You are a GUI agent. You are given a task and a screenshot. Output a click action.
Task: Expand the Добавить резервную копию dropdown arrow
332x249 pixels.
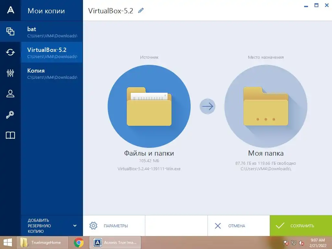click(75, 226)
